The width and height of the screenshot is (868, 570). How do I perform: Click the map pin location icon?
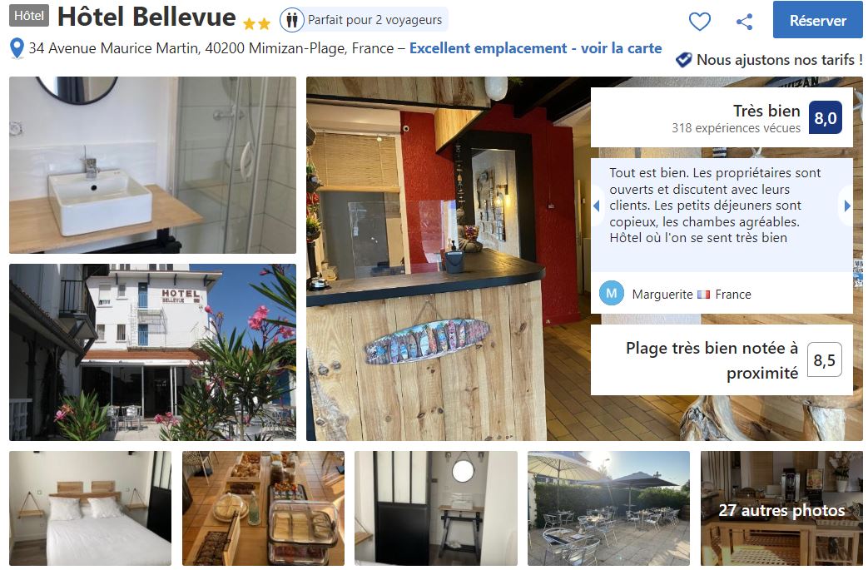pos(17,49)
